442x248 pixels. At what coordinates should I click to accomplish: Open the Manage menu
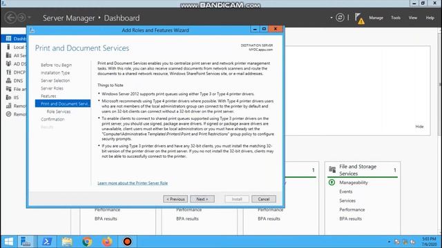coord(376,18)
